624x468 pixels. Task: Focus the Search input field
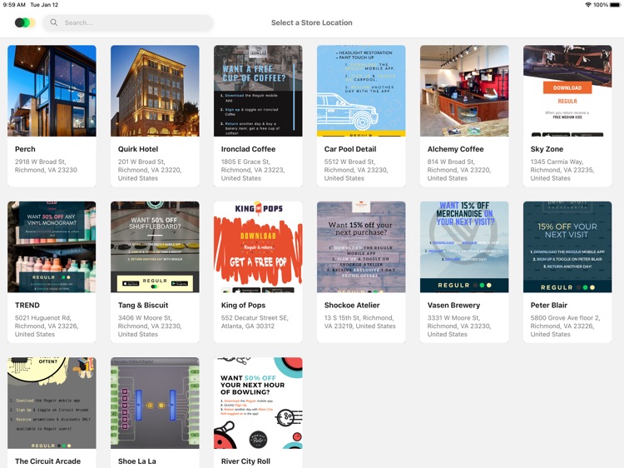(128, 22)
